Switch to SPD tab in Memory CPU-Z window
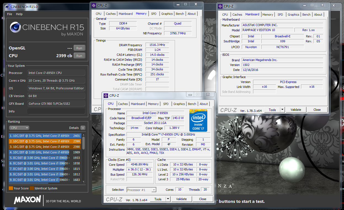This screenshot has height=210, width=344. [154, 14]
